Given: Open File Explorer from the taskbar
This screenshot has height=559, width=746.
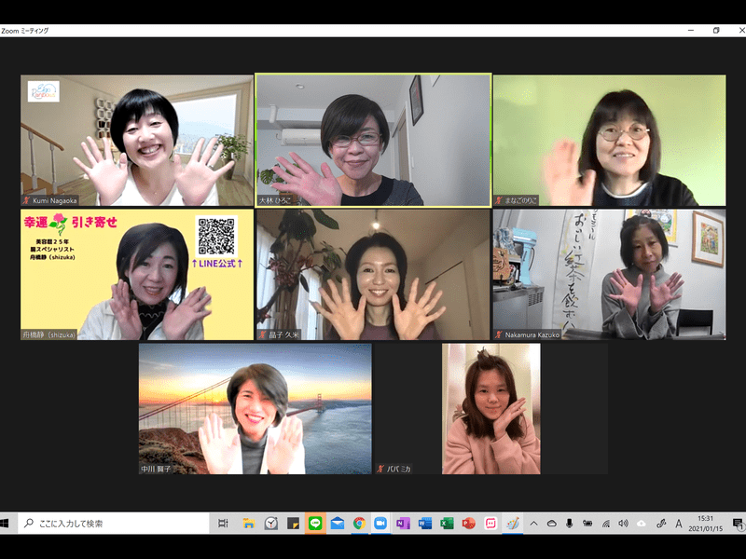Looking at the screenshot, I should pyautogui.click(x=249, y=524).
